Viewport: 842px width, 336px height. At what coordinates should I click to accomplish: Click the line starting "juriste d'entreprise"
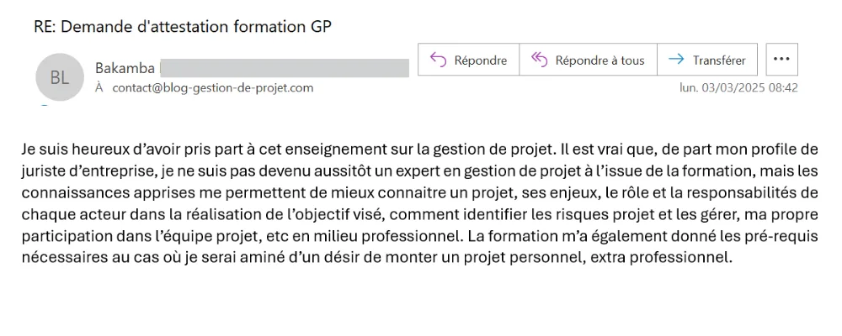[420, 171]
